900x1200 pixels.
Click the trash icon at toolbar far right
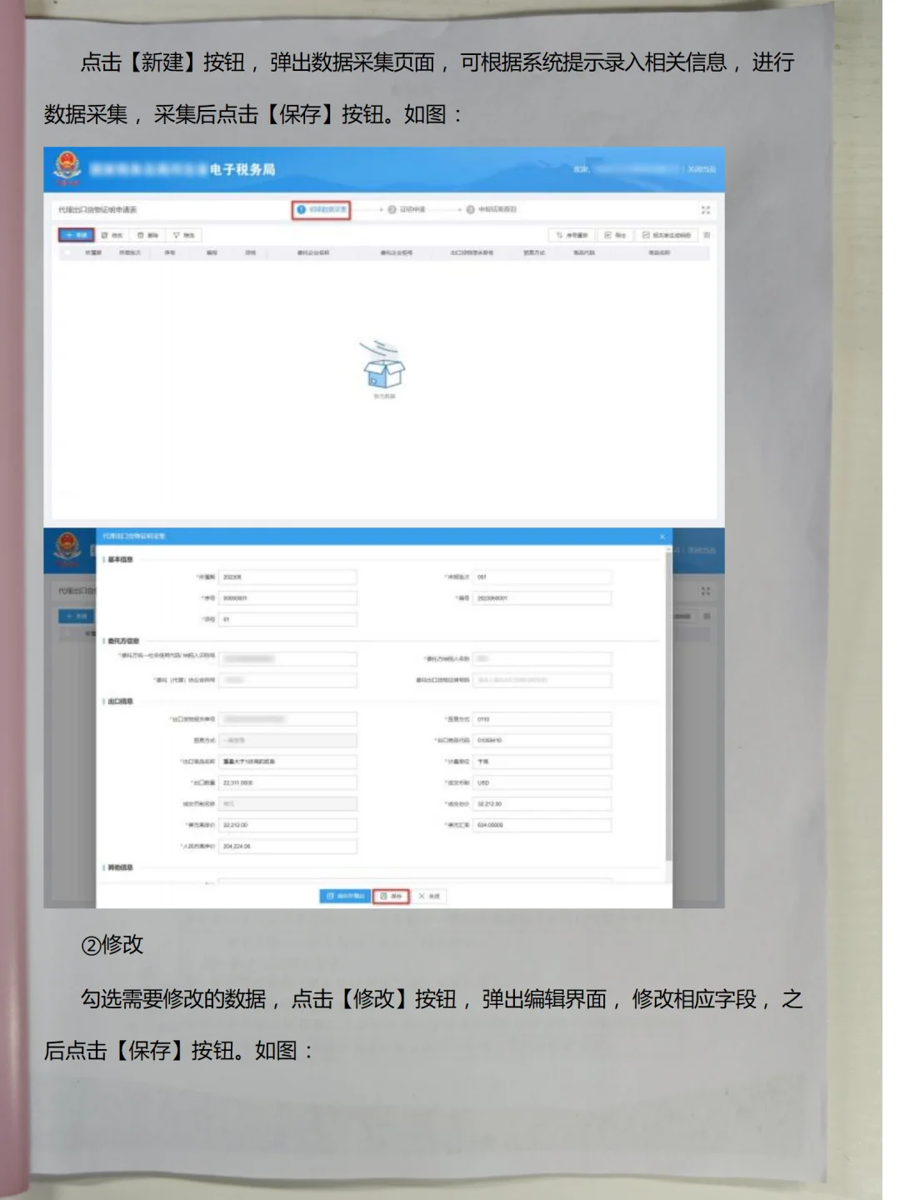(707, 234)
